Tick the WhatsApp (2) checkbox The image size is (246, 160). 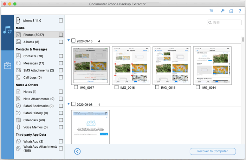(x=61, y=141)
